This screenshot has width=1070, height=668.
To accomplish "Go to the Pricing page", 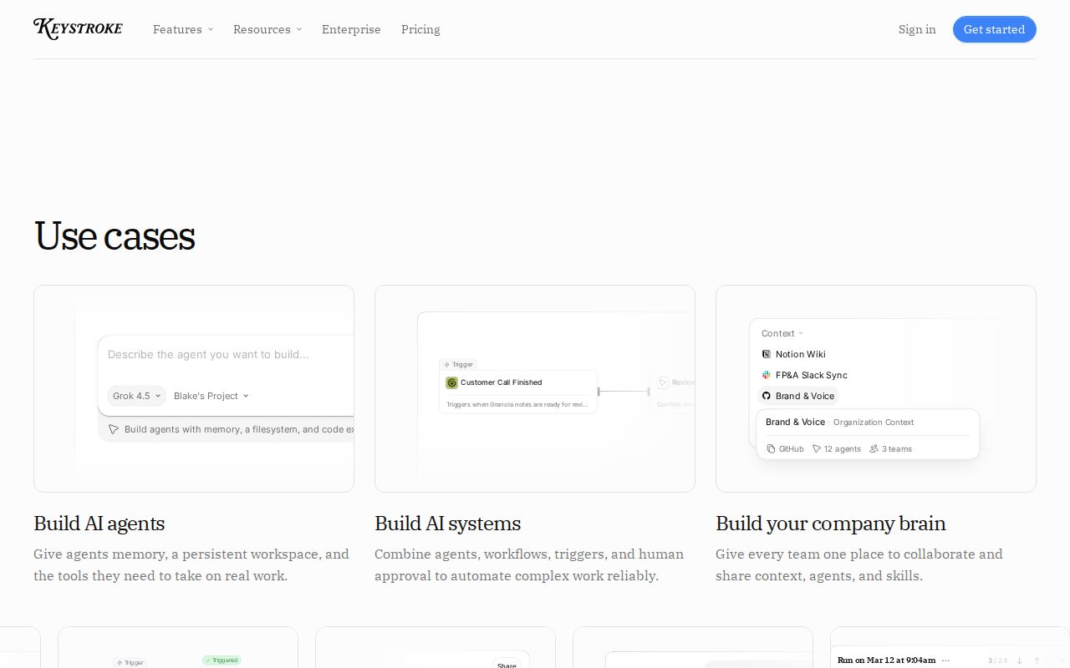I will 420,29.
